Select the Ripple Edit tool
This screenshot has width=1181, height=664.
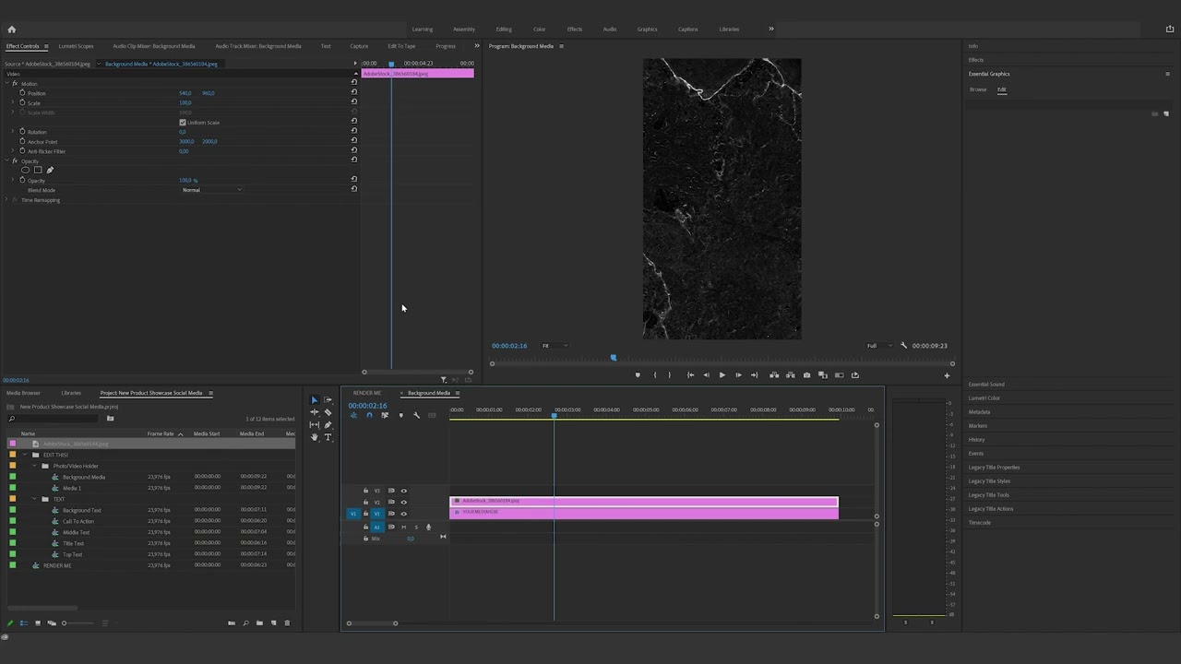click(314, 412)
